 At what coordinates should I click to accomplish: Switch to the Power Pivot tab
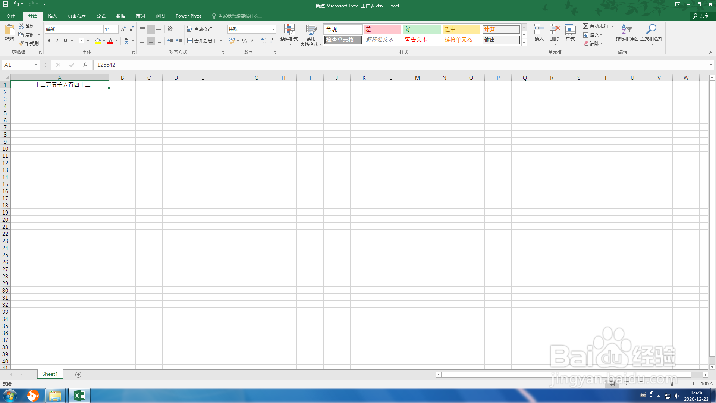click(188, 16)
